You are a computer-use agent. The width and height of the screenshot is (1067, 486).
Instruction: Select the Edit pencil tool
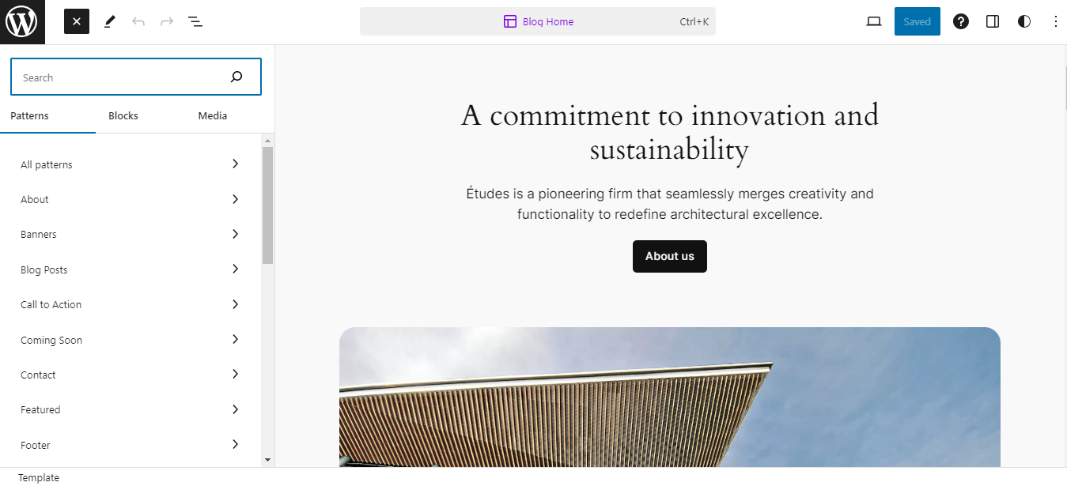110,22
